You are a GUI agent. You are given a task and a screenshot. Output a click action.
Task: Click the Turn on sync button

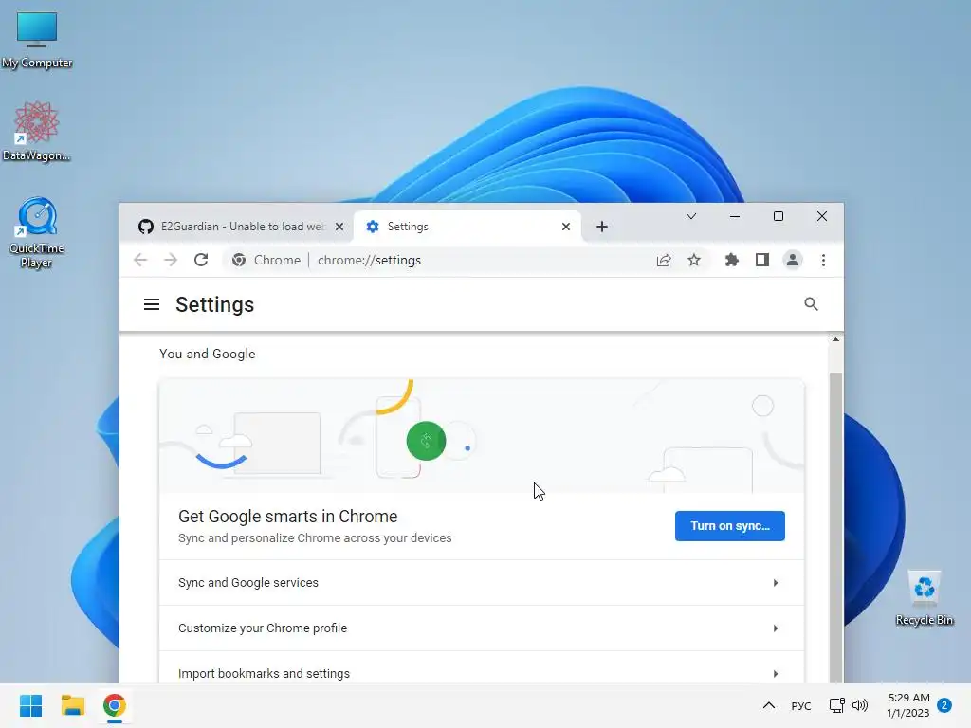[x=730, y=525]
